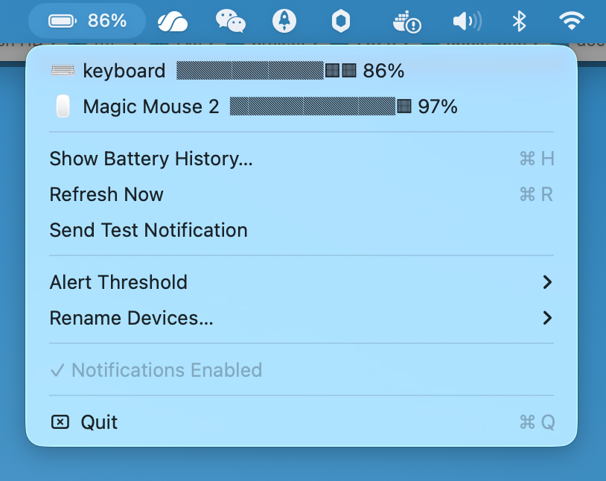Quit the battery monitor app
The width and height of the screenshot is (606, 481).
pyautogui.click(x=99, y=422)
